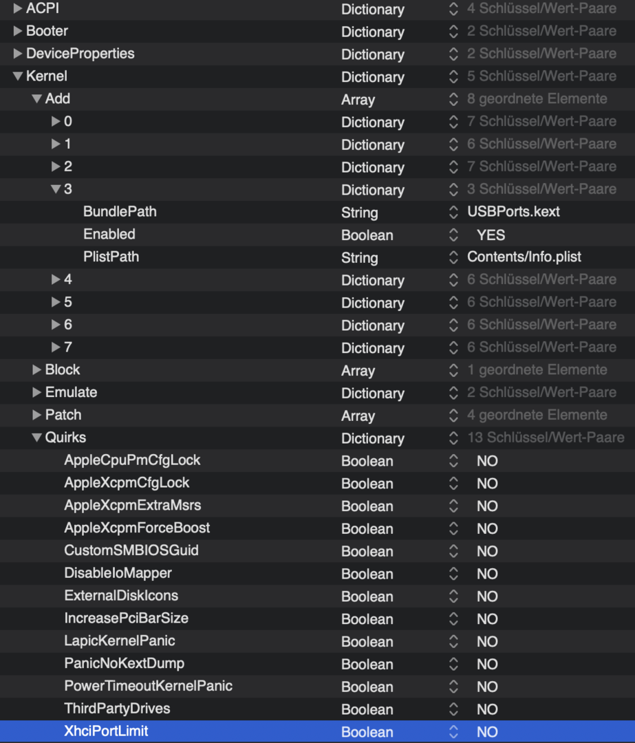Expand the Patch array triangle
This screenshot has width=635, height=743.
click(37, 415)
